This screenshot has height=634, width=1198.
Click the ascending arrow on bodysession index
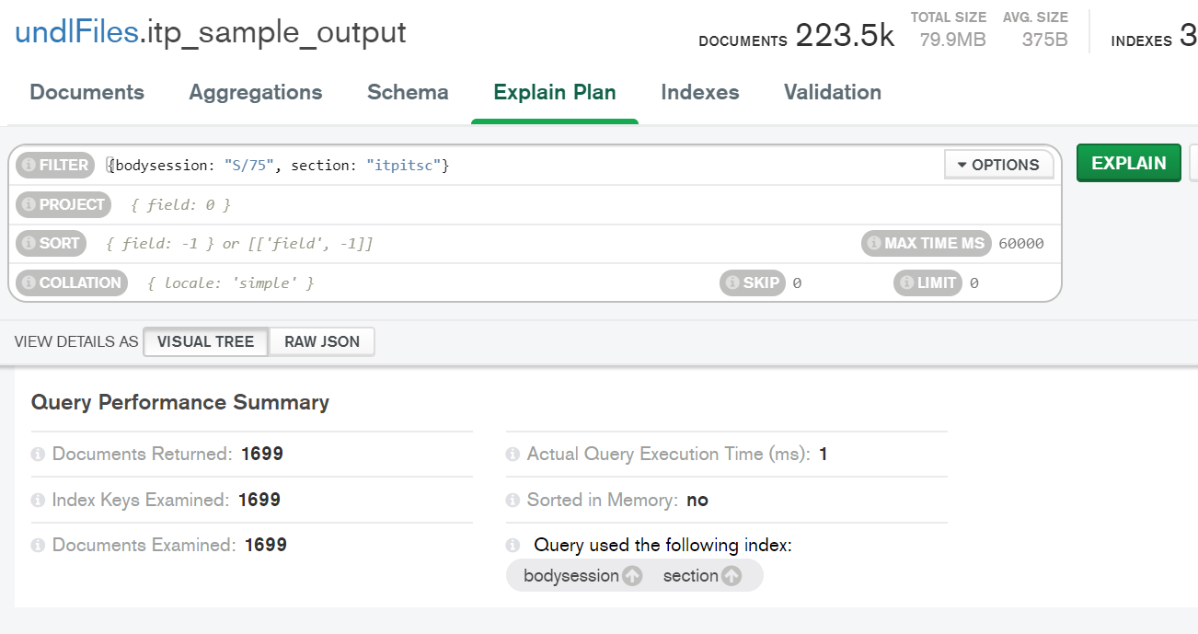click(632, 576)
